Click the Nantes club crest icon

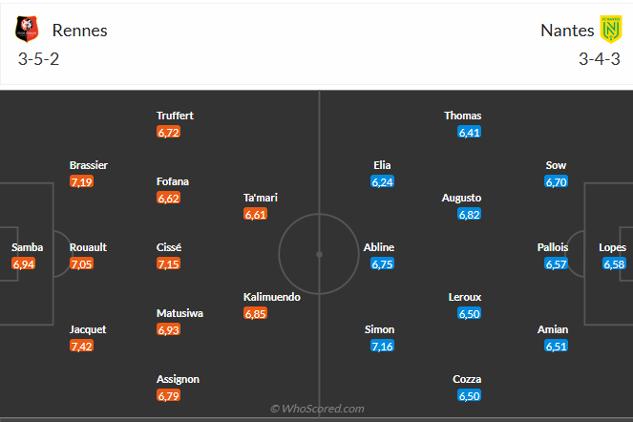pyautogui.click(x=611, y=30)
